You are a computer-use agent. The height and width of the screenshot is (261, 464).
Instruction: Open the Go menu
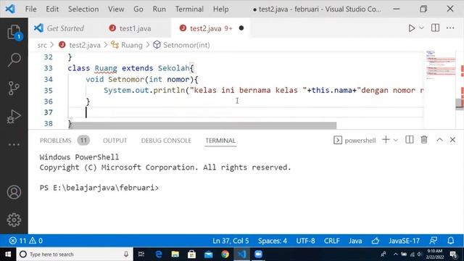tap(138, 9)
